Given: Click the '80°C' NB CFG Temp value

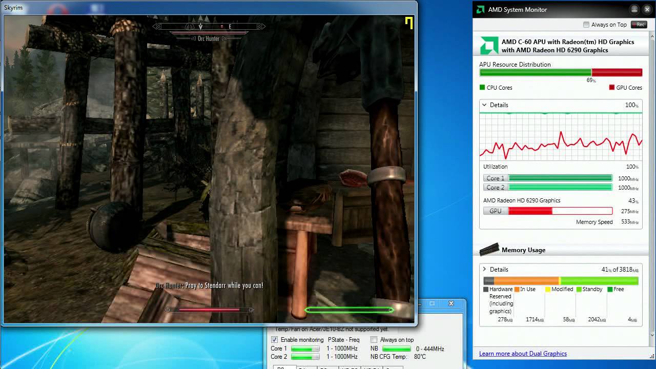Looking at the screenshot, I should (420, 357).
